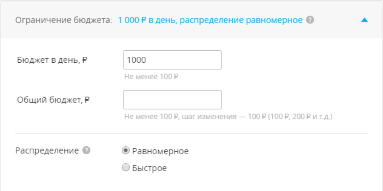This screenshot has width=383, height=191.
Task: Click the 1000 value in the daily budget box
Action: click(x=136, y=60)
